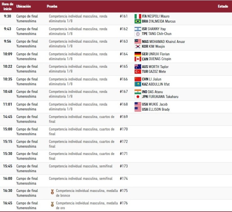The height and width of the screenshot is (212, 232).
Task: Click the Canada flag beside DUENAS Crispin
Action: point(138,59)
